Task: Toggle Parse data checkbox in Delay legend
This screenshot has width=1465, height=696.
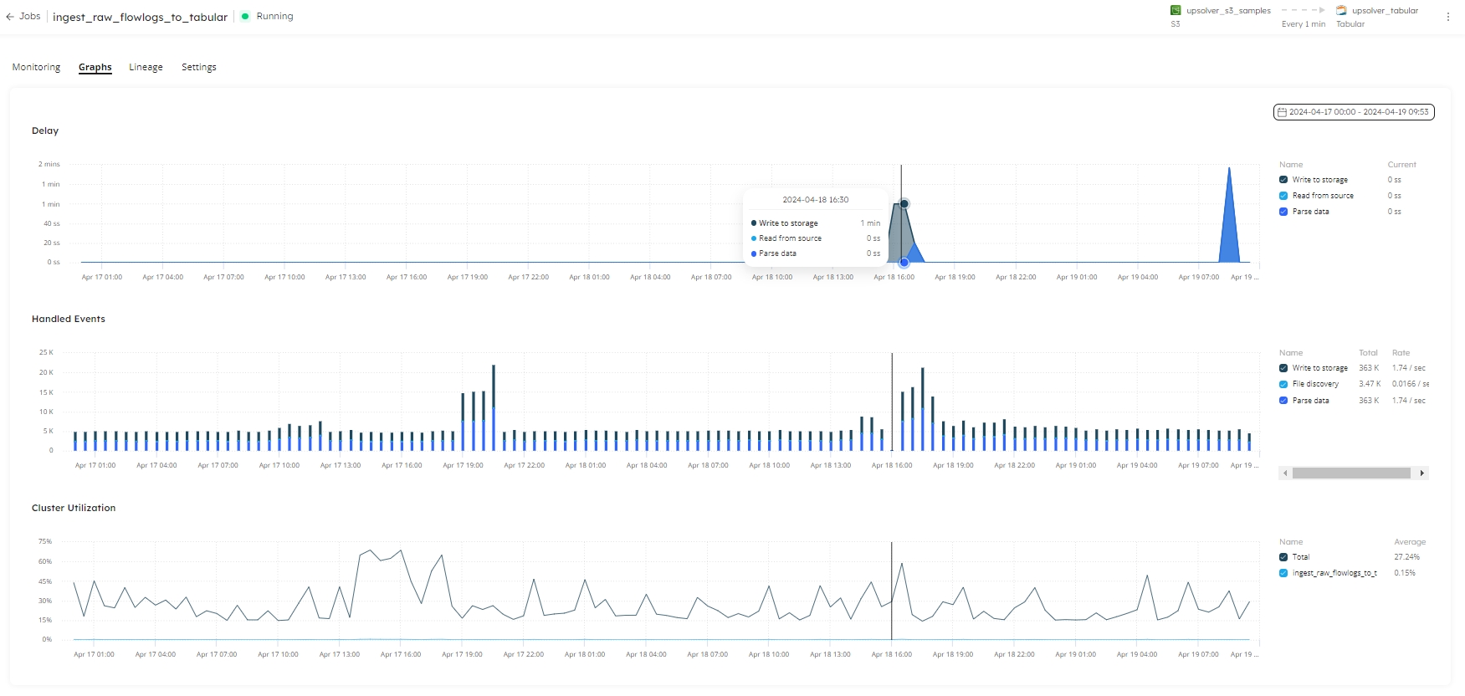Action: click(x=1283, y=212)
